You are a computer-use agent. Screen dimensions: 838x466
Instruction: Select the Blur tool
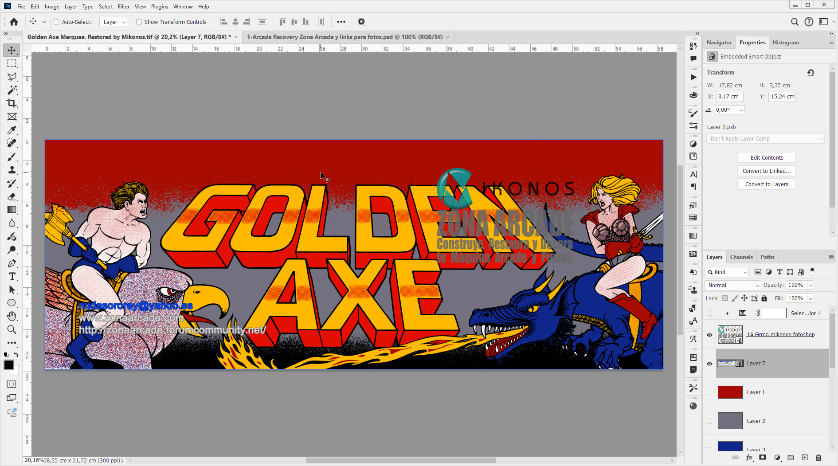coord(12,223)
